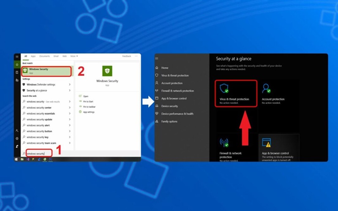Click the large Windows Security app icon in preview pane
The width and height of the screenshot is (338, 211).
[107, 71]
